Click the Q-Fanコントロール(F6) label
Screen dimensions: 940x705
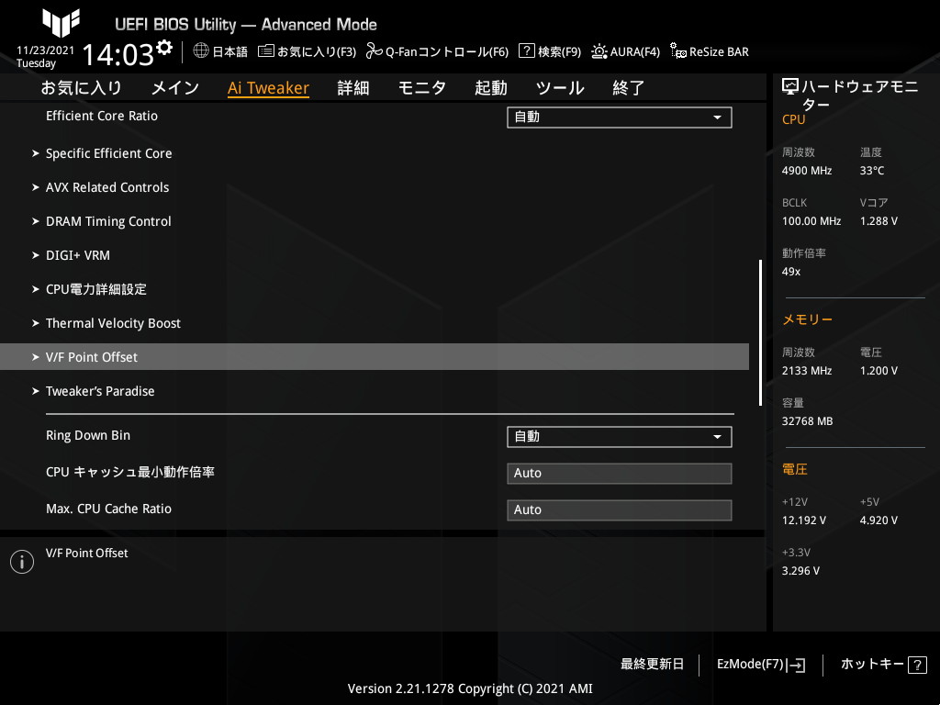click(x=447, y=52)
